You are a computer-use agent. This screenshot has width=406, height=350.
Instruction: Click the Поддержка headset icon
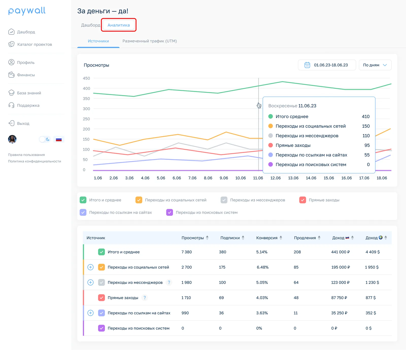click(x=11, y=105)
